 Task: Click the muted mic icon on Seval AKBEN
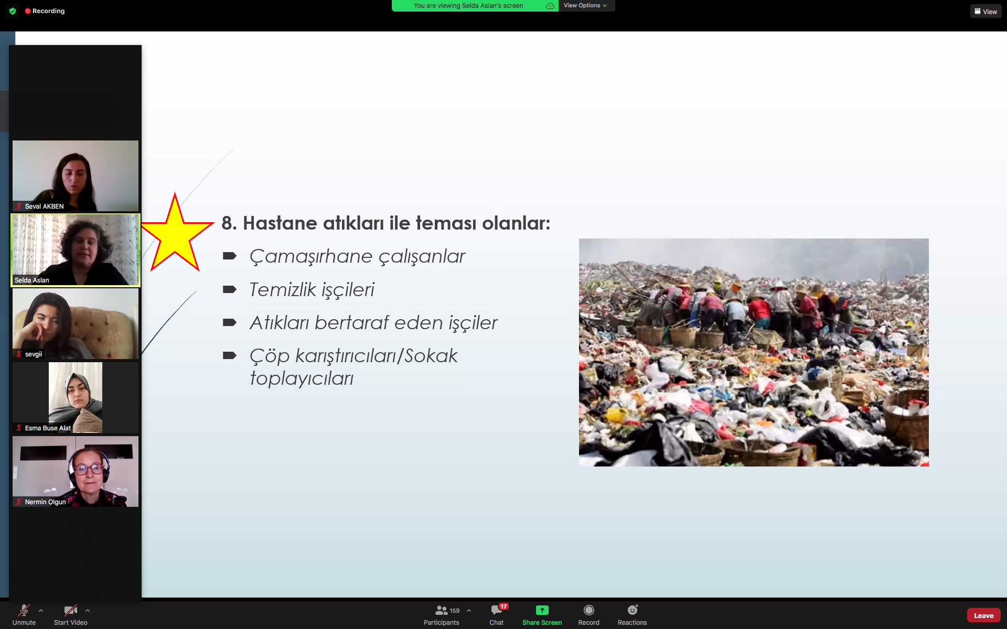pyautogui.click(x=19, y=207)
